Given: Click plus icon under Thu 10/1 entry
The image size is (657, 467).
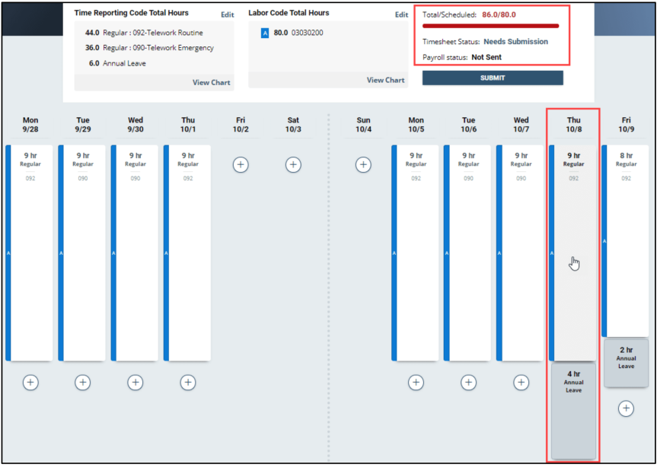Looking at the screenshot, I should [x=188, y=383].
